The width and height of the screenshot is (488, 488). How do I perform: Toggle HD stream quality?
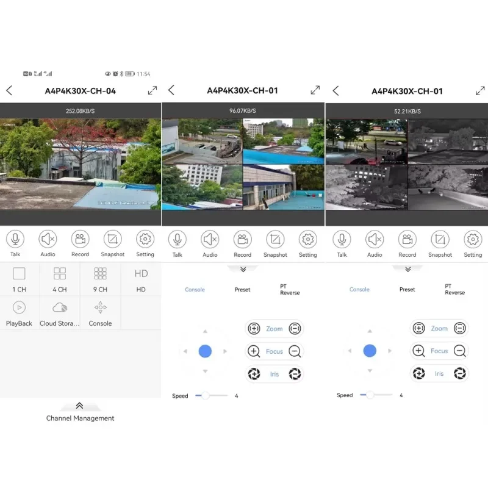pyautogui.click(x=141, y=279)
